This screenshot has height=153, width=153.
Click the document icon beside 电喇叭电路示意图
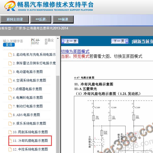(10, 98)
